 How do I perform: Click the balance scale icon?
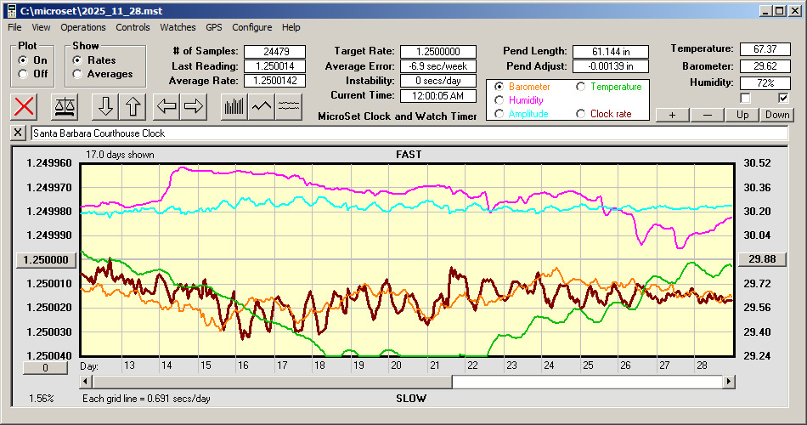pos(65,106)
